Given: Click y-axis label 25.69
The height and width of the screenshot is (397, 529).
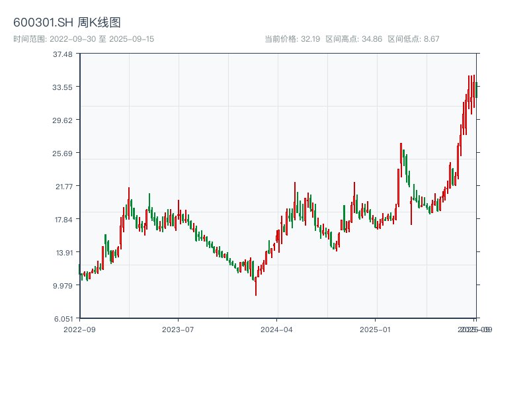Looking at the screenshot, I should 62,154.
